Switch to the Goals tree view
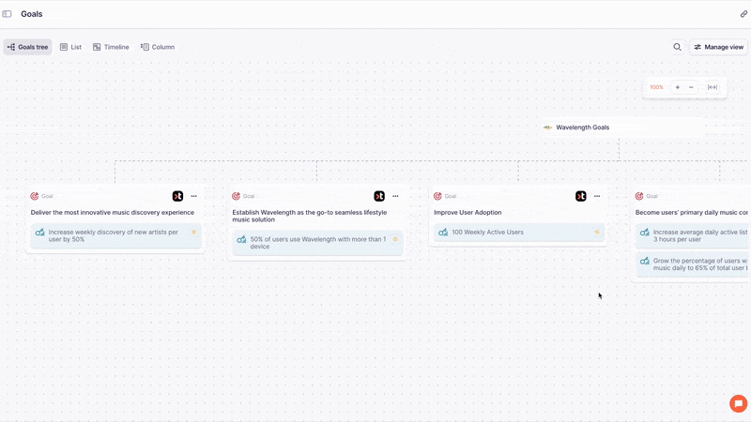 click(x=28, y=47)
